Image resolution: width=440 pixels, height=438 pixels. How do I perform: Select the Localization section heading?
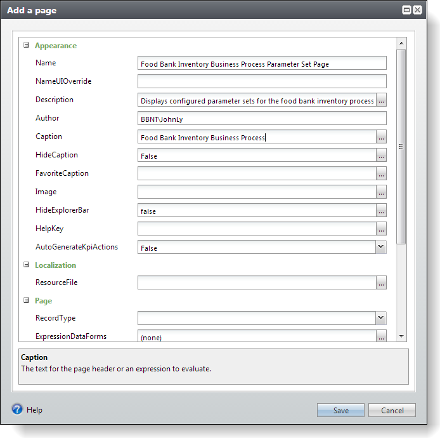[x=55, y=265]
